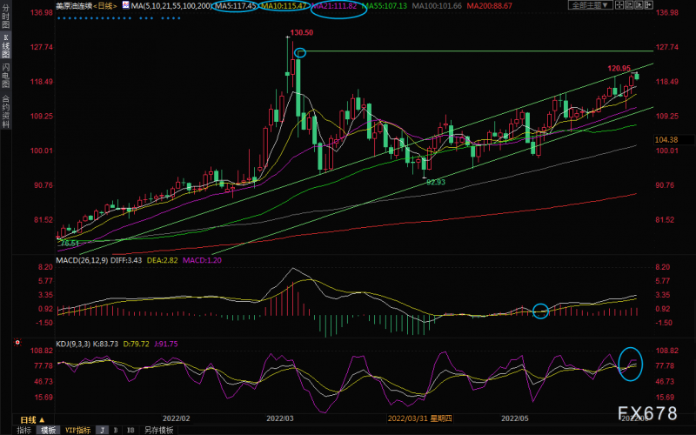
Task: Click the MA indicator chart icon
Action: click(124, 5)
